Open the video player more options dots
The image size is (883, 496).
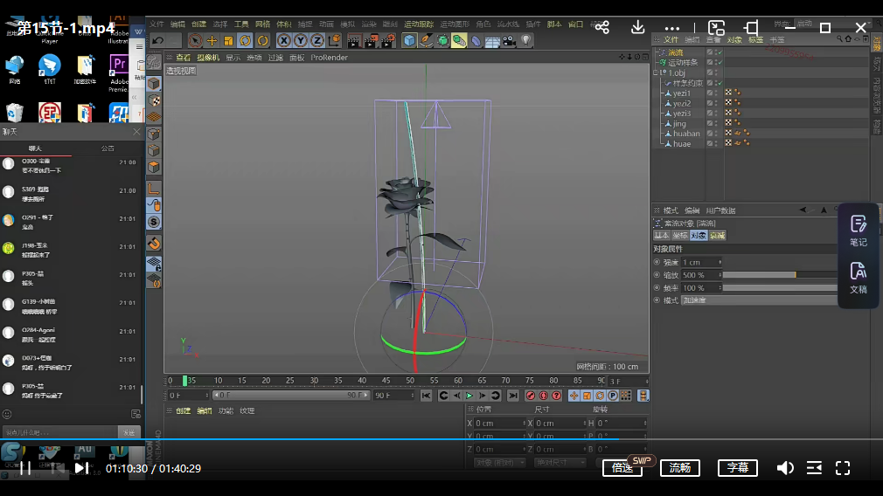[x=671, y=28]
